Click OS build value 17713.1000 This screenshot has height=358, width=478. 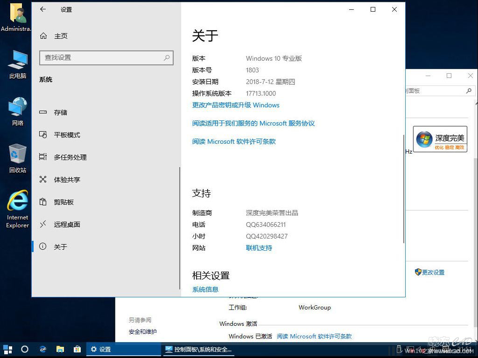coord(260,93)
